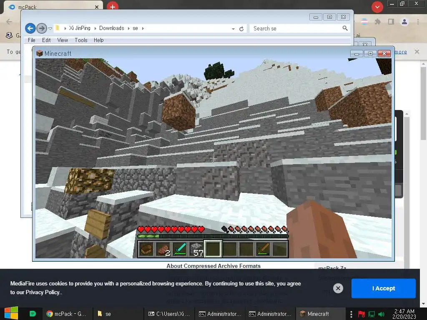Open the browser three-dot menu
The width and height of the screenshot is (427, 320).
[x=418, y=22]
